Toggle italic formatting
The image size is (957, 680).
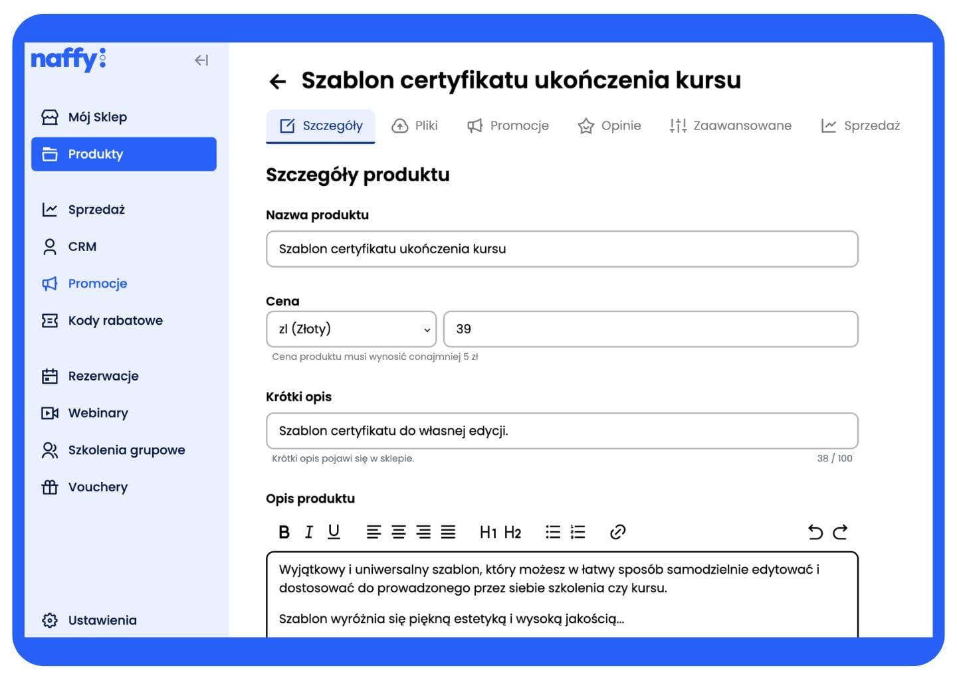coord(309,532)
